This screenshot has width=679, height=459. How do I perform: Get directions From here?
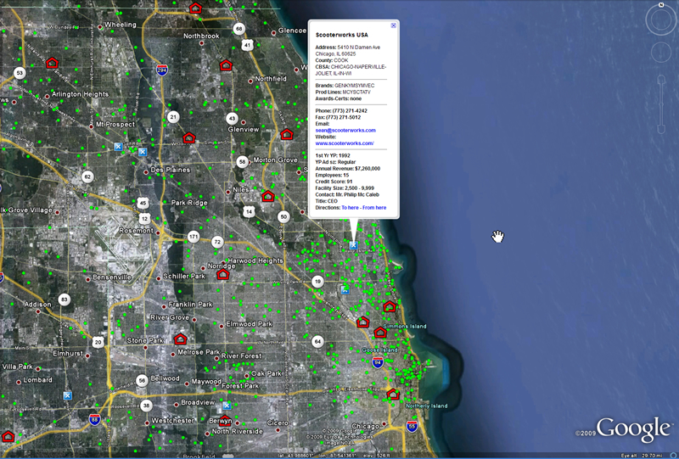[374, 208]
